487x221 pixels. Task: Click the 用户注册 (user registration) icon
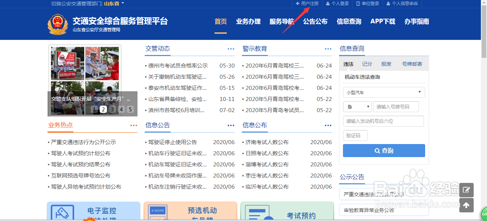pos(306,4)
